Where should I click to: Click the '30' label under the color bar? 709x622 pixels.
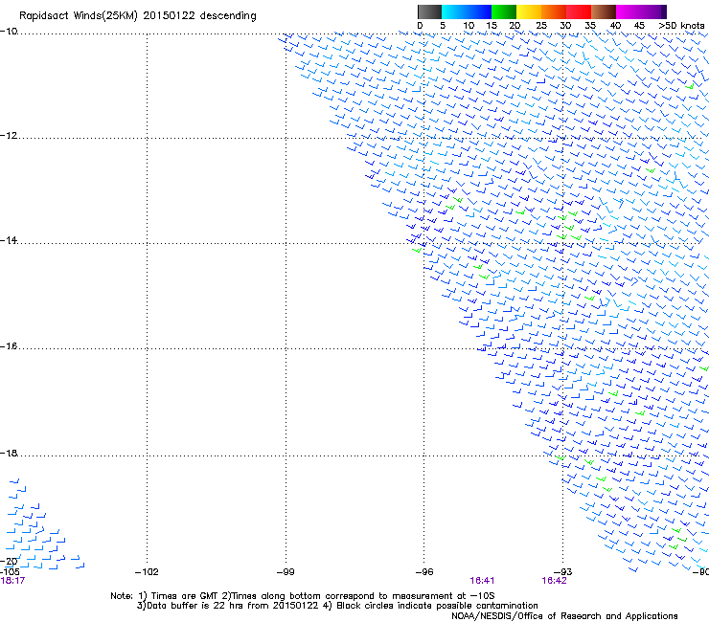click(x=565, y=26)
